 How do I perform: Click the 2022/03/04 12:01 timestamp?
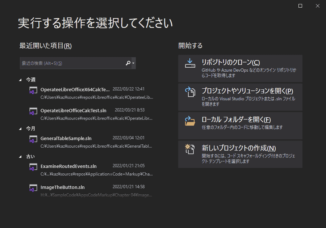point(129,138)
